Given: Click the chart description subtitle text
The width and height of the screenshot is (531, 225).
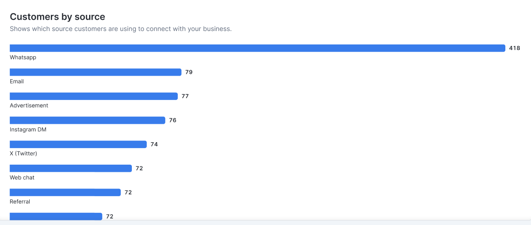Looking at the screenshot, I should (121, 29).
